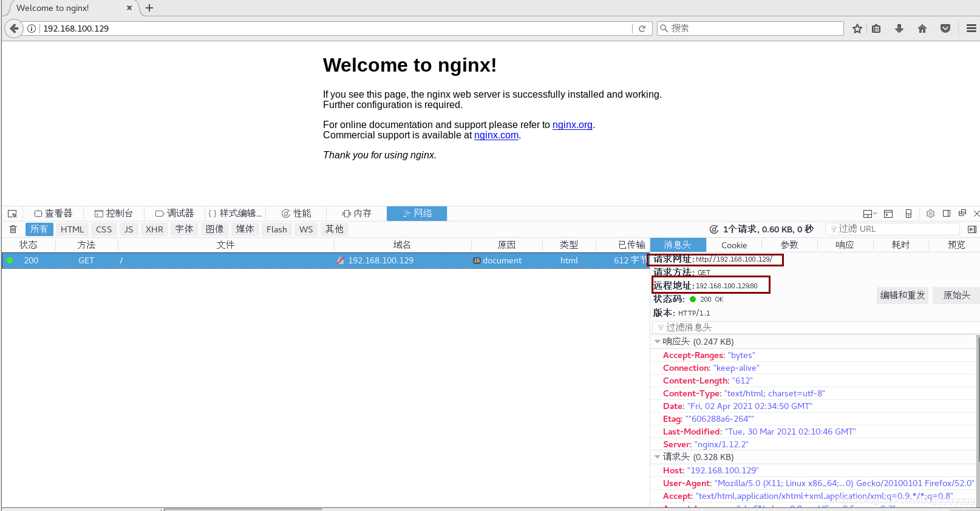Collapse the 请求头 section triangle
Image resolution: width=980 pixels, height=511 pixels.
[657, 457]
